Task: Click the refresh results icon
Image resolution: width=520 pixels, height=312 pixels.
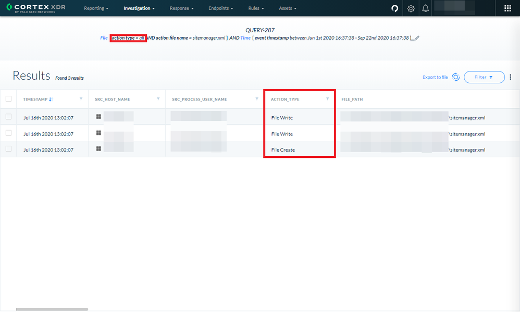Action: tap(455, 77)
